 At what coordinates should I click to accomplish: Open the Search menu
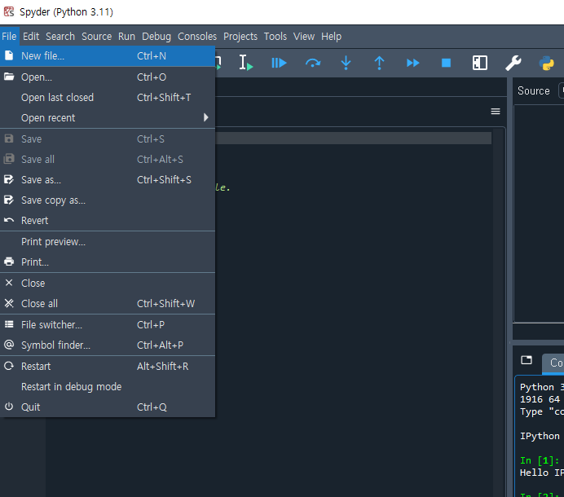[60, 37]
